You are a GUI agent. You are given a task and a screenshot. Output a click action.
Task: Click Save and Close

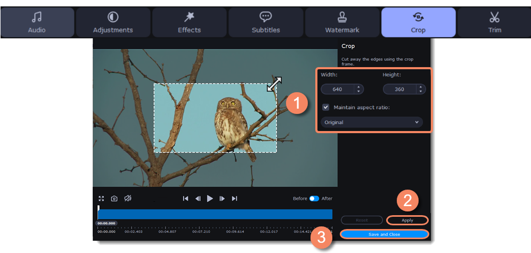pyautogui.click(x=384, y=234)
